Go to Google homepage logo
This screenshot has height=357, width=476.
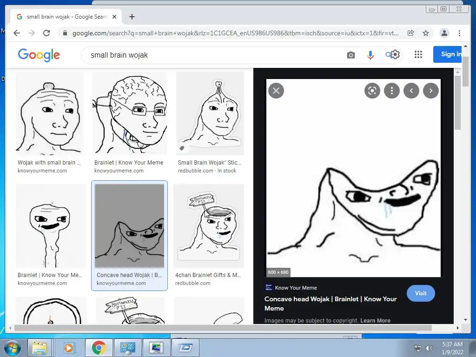click(x=39, y=55)
